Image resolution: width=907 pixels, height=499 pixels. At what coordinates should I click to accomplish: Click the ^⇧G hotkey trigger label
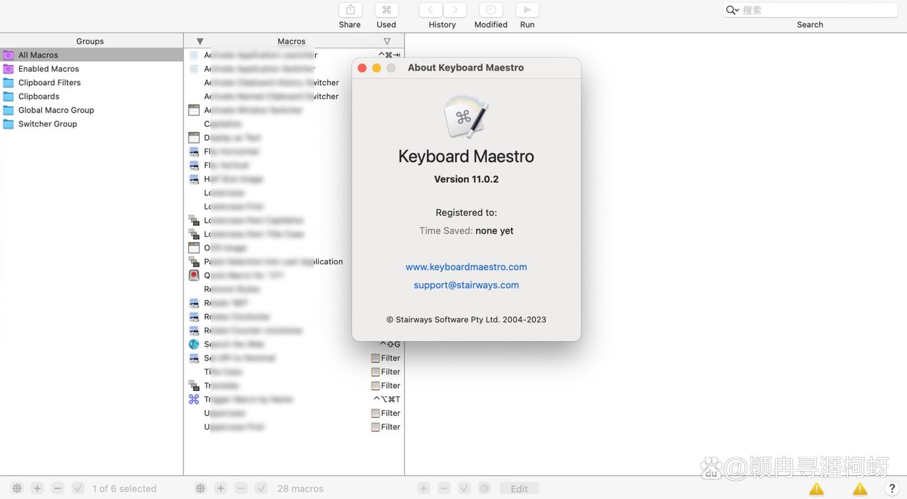pyautogui.click(x=390, y=344)
